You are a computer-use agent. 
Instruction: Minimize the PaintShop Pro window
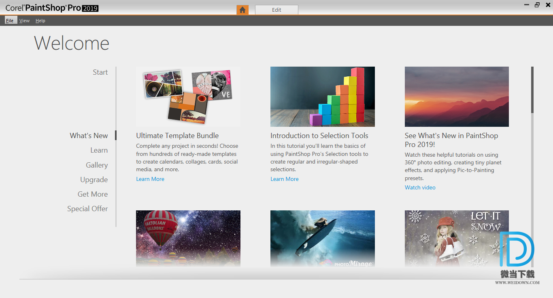[527, 5]
